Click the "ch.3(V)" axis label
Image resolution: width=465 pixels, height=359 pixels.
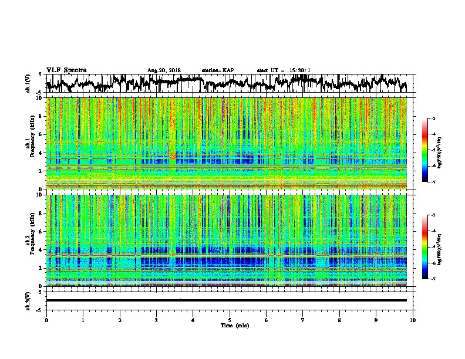pos(28,301)
